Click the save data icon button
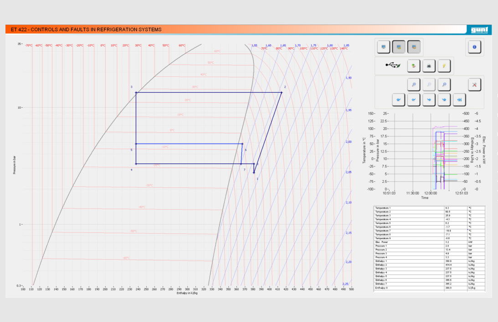Viewport: 498px width, 322px height. coord(414,66)
